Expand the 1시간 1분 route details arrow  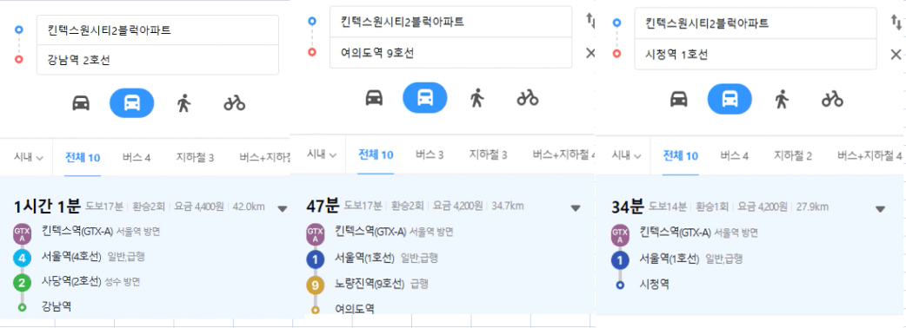tap(282, 208)
